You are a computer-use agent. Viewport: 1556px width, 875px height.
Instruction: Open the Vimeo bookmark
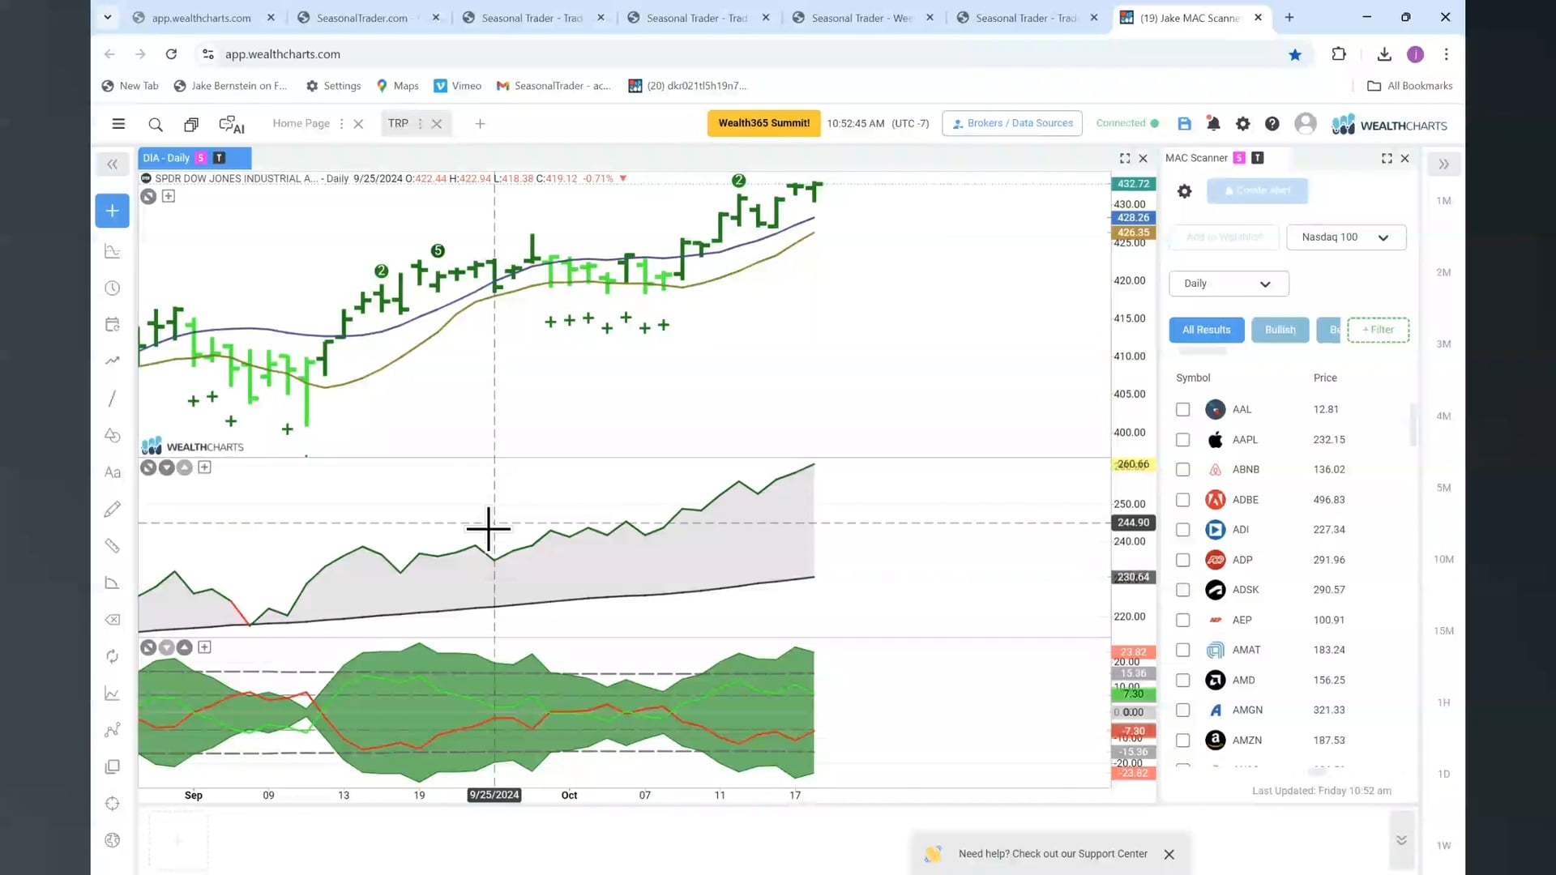[458, 86]
